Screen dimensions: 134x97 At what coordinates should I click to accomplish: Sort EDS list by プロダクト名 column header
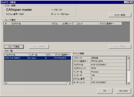pyautogui.click(x=16, y=55)
